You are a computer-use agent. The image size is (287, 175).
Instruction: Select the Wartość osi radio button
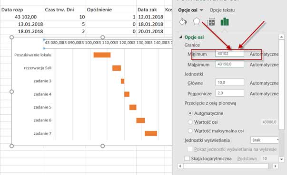(190, 122)
